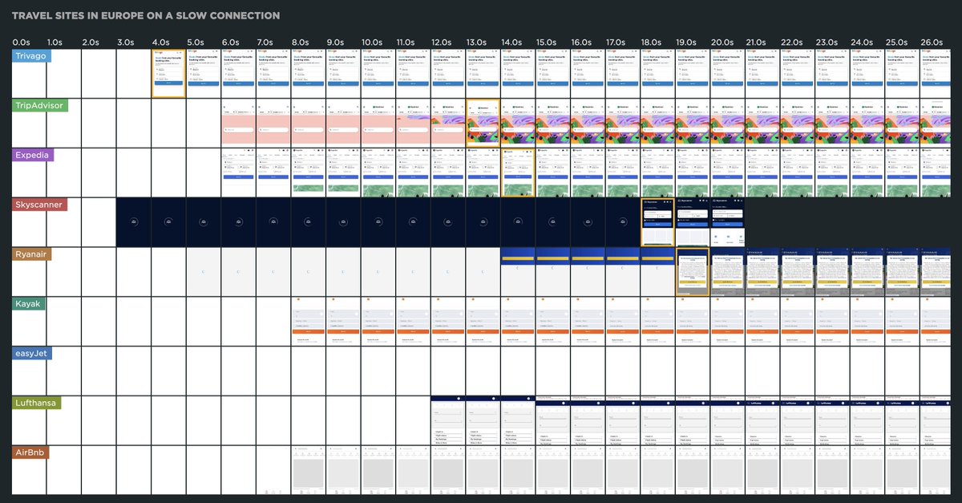Image resolution: width=962 pixels, height=503 pixels.
Task: Select the Kayak site label
Action: (x=29, y=304)
